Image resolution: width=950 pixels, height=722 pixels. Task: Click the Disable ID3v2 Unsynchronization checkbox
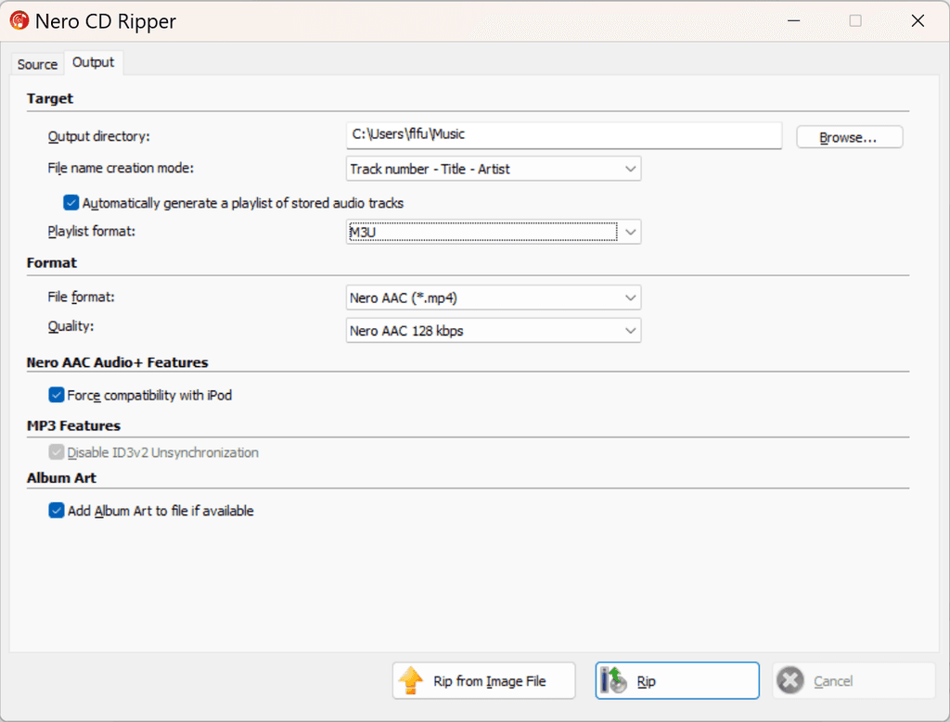click(x=57, y=452)
